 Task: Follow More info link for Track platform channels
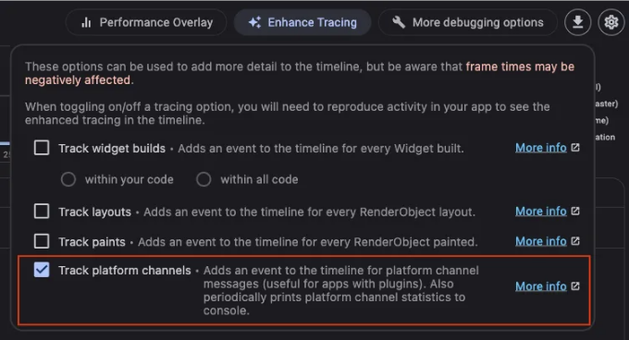[x=541, y=286]
